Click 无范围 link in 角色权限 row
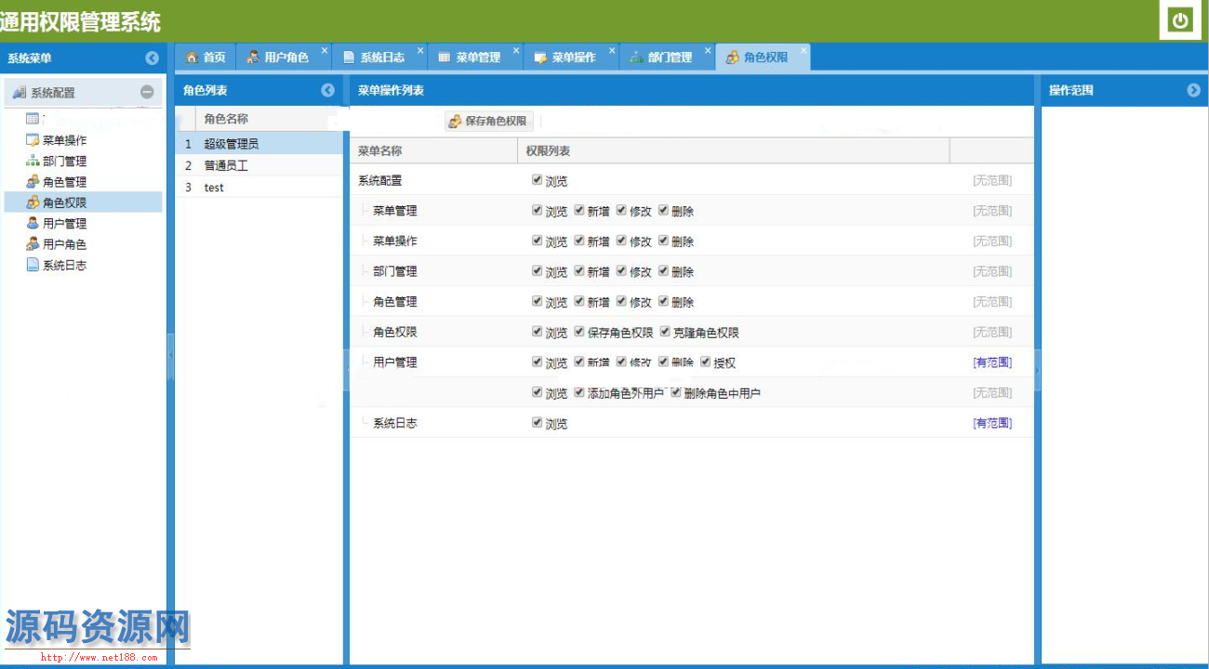The height and width of the screenshot is (669, 1209). pyautogui.click(x=992, y=332)
